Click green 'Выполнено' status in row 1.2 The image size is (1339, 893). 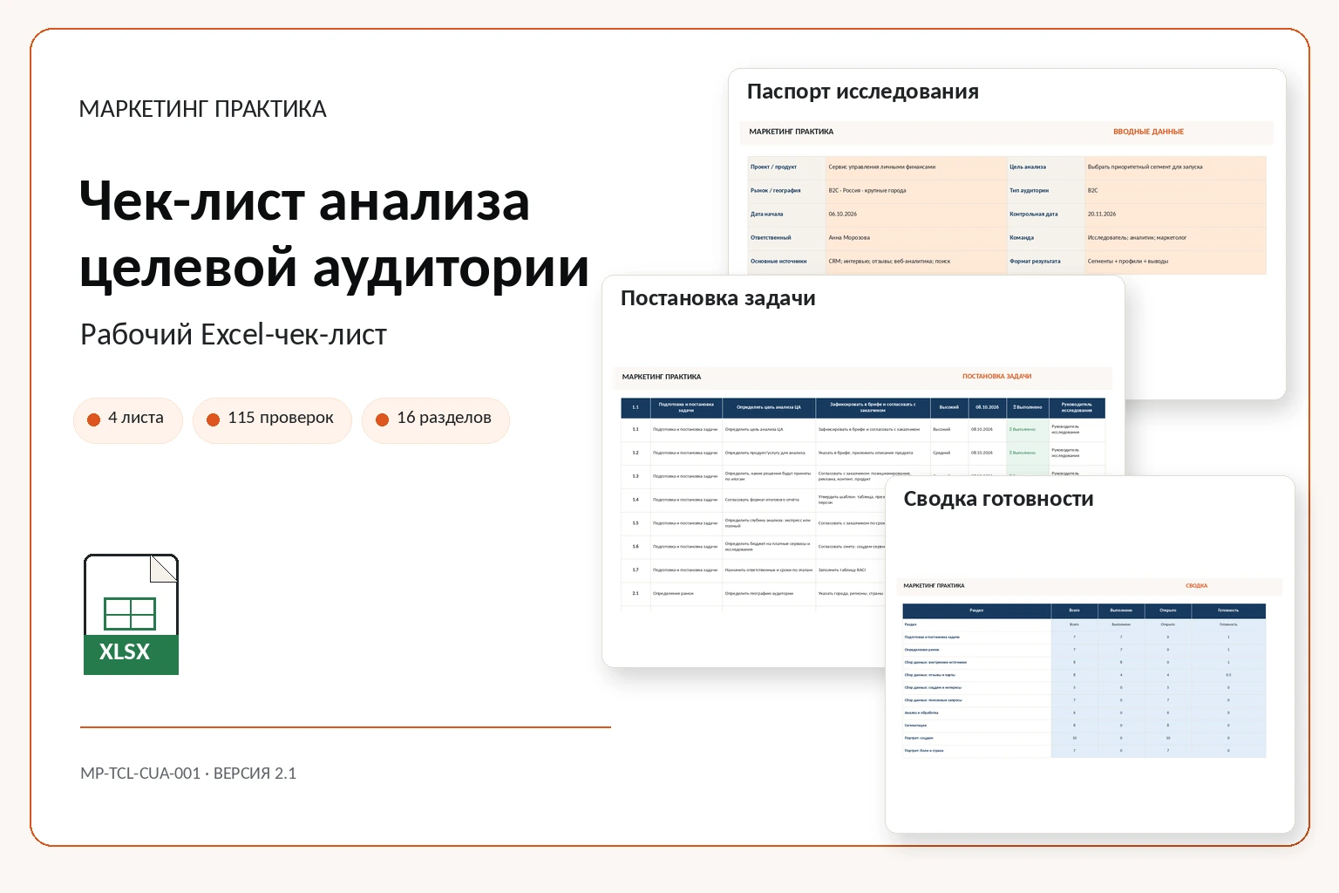(1023, 453)
